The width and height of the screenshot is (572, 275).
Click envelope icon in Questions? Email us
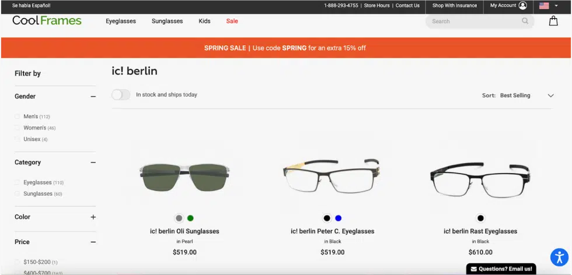[x=473, y=269]
